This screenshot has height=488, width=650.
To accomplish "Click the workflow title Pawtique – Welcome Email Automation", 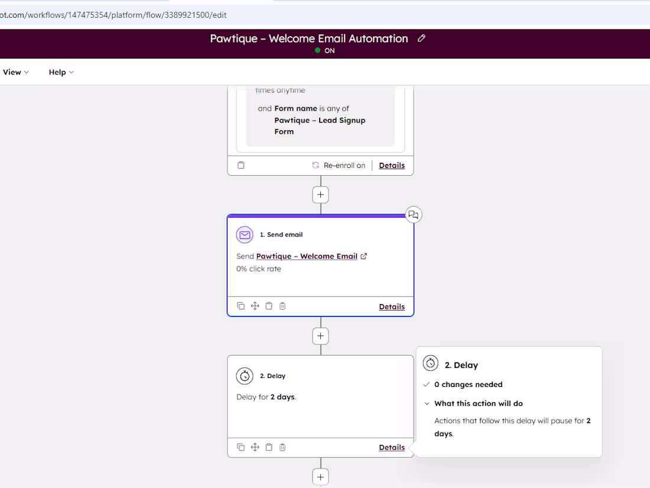I will click(309, 38).
